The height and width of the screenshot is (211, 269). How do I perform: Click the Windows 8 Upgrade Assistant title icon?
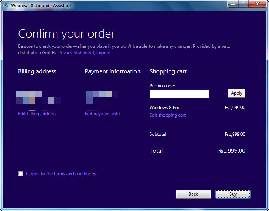(x=6, y=5)
